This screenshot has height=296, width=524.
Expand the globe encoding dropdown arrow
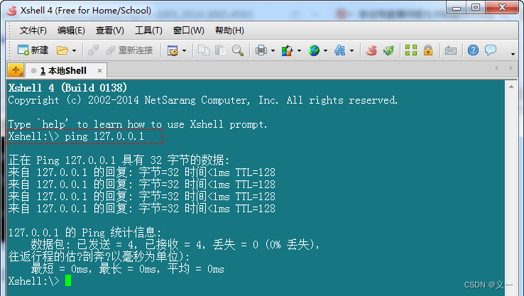tap(325, 51)
